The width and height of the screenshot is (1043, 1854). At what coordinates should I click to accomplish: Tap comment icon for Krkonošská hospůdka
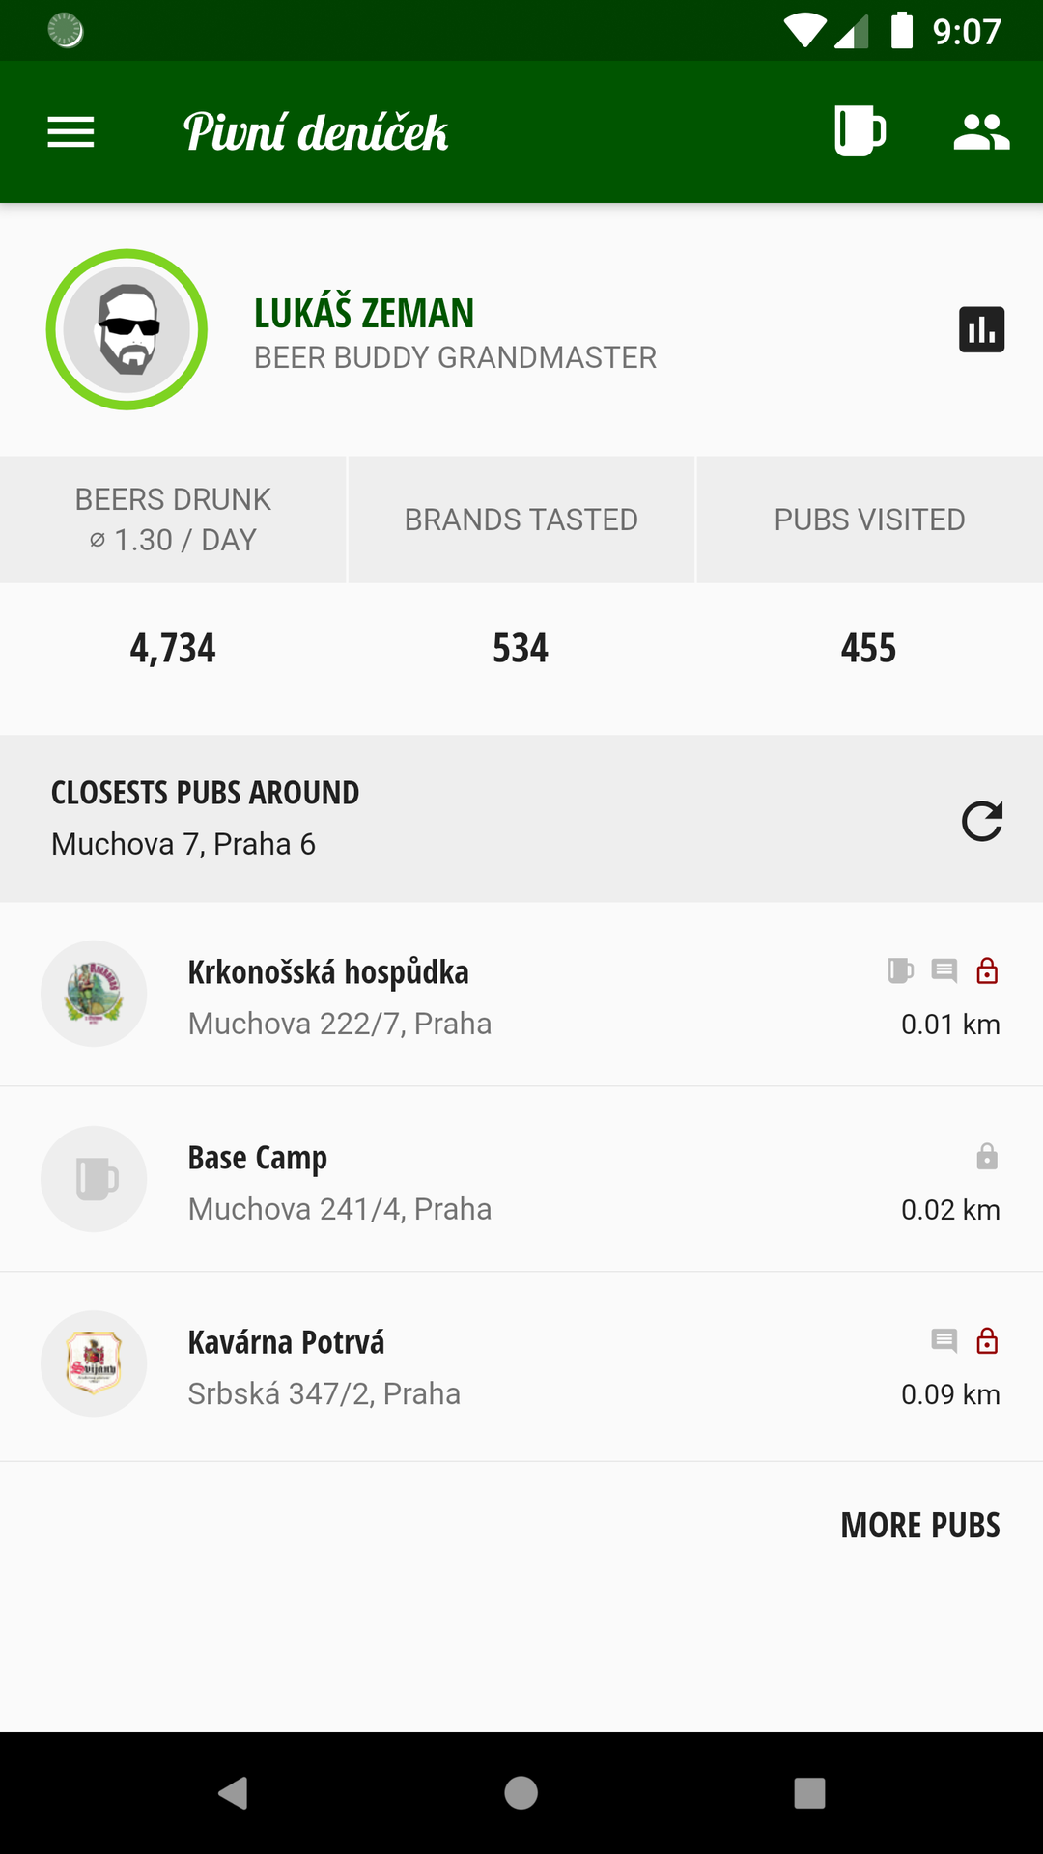(x=944, y=970)
